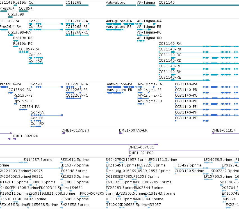Select transcript Gdh-RF

(x=35, y=21)
